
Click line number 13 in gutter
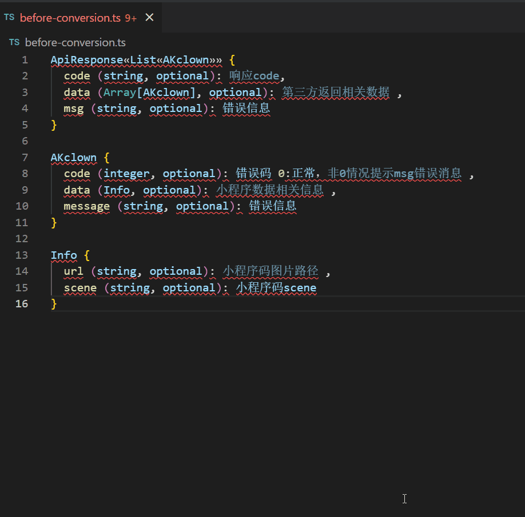click(22, 255)
